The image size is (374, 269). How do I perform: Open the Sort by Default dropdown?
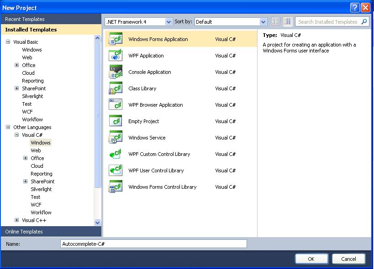(x=263, y=22)
